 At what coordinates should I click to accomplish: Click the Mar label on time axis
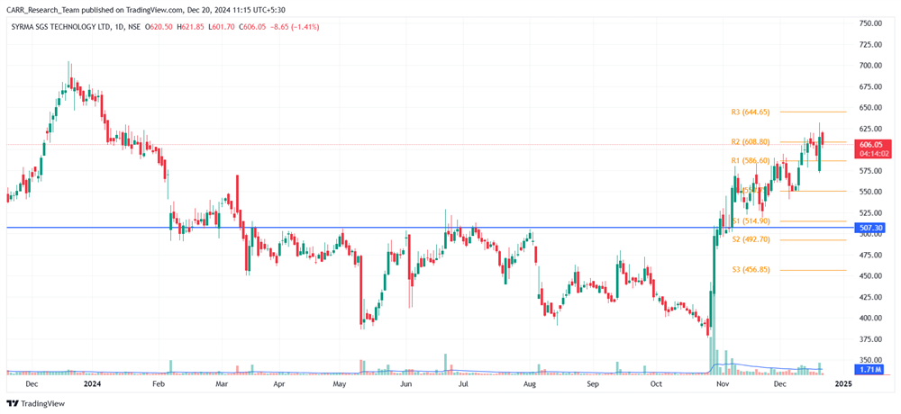[x=222, y=383]
